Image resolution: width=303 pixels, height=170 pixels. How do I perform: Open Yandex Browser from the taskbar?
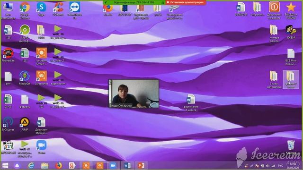(x=72, y=166)
